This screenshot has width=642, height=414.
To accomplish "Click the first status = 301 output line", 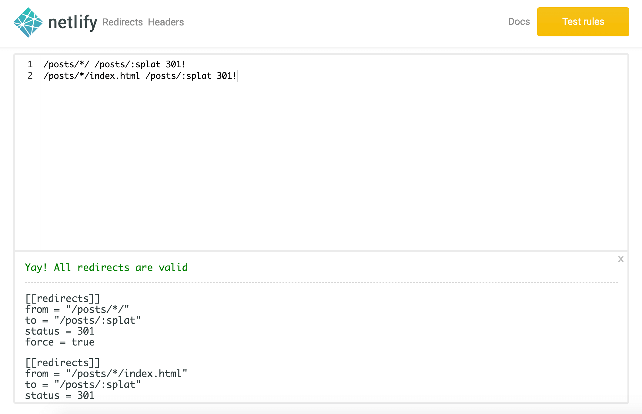I will pyautogui.click(x=60, y=331).
